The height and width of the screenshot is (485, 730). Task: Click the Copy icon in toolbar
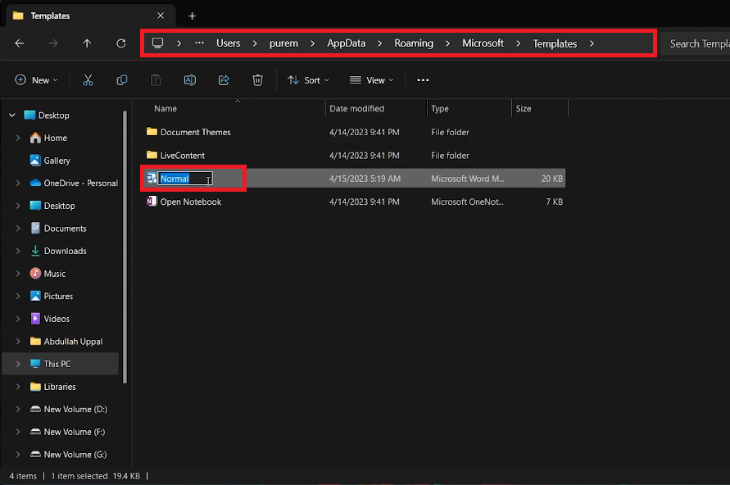pyautogui.click(x=122, y=80)
